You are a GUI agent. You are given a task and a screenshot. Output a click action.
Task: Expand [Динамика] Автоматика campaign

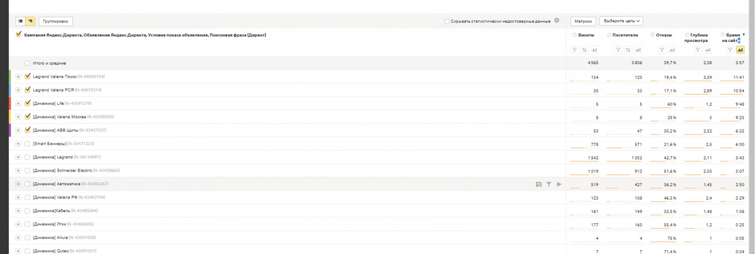[18, 184]
